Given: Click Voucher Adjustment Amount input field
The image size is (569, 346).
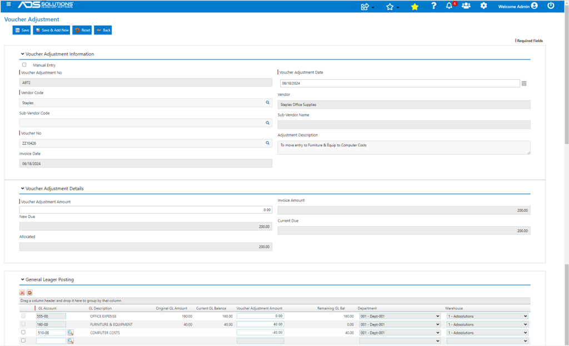Looking at the screenshot, I should point(146,210).
